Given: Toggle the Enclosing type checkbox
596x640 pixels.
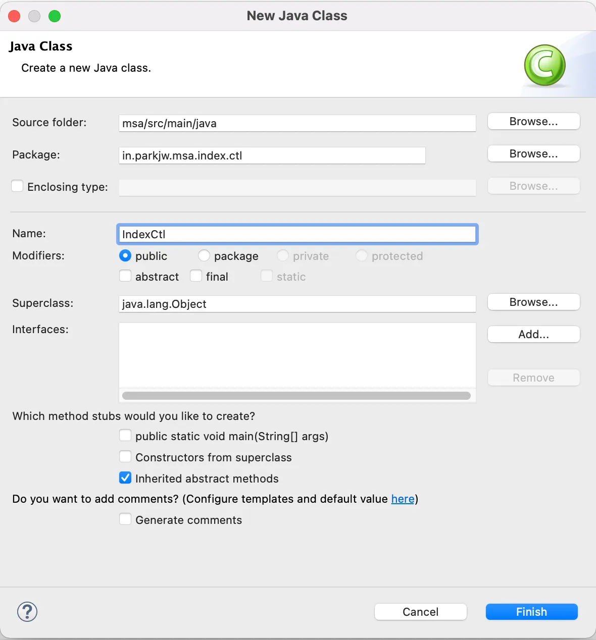Looking at the screenshot, I should point(18,186).
